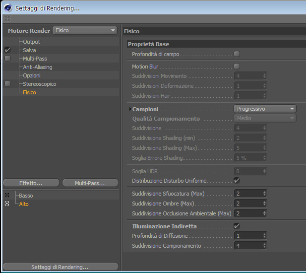Click the Effetto... button
This screenshot has width=306, height=273.
(x=31, y=183)
